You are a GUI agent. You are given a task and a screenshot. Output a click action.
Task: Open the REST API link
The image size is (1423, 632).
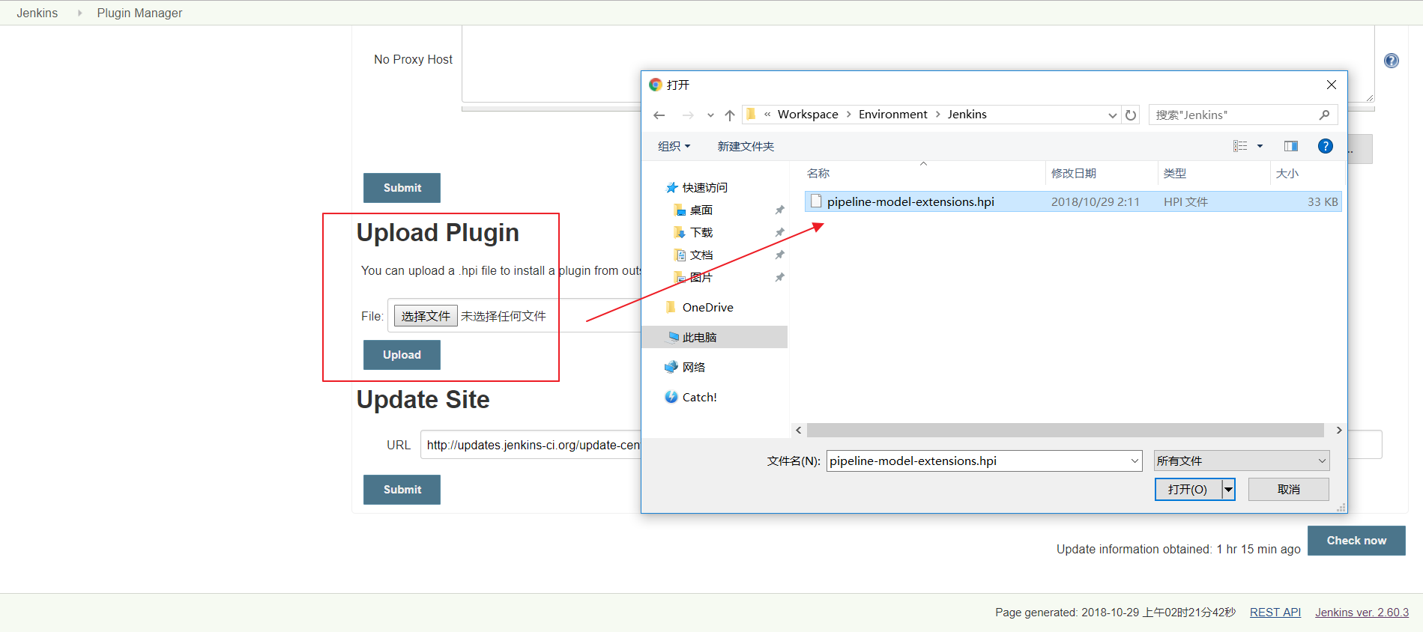pos(1275,613)
